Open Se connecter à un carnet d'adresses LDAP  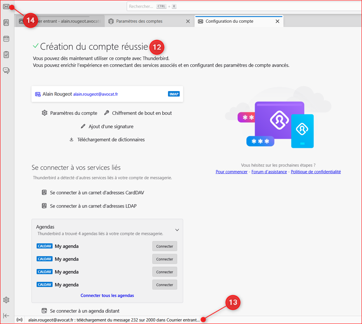tap(89, 206)
